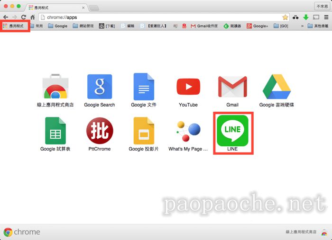Launch the PttChrome app
Viewport: 332px width, 240px height.
point(100,131)
